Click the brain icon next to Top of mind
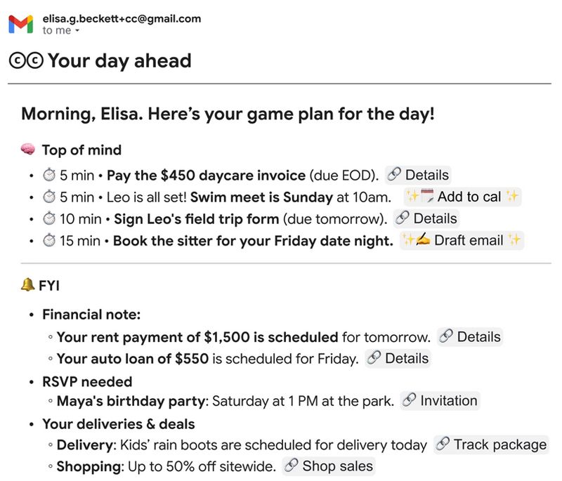Screen dimensions: 562x481 (28, 150)
